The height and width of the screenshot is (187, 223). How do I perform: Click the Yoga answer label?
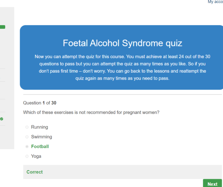[x=36, y=156]
